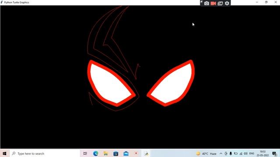Click the Python Turtle Graphics feather icon
This screenshot has height=157, width=280.
2,2
